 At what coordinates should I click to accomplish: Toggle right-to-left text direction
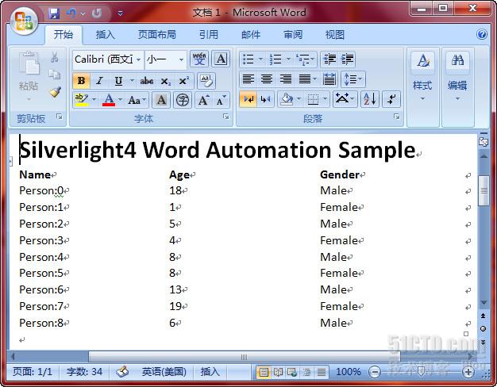tap(266, 99)
